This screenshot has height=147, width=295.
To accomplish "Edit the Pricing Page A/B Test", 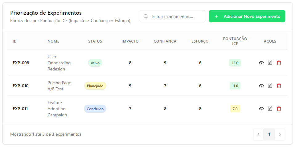I will point(270,86).
